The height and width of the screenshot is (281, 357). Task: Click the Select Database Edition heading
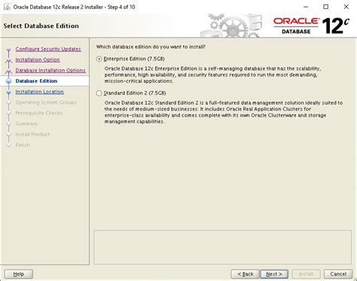41,26
